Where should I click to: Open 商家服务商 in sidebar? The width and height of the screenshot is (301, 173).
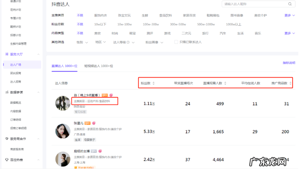click(17, 149)
